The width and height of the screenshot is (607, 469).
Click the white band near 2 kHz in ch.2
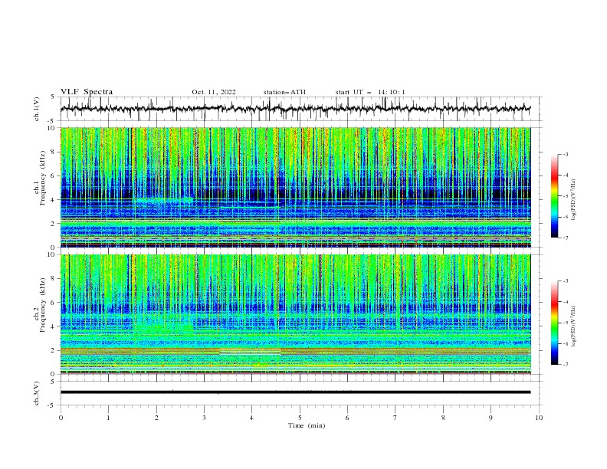(250, 353)
